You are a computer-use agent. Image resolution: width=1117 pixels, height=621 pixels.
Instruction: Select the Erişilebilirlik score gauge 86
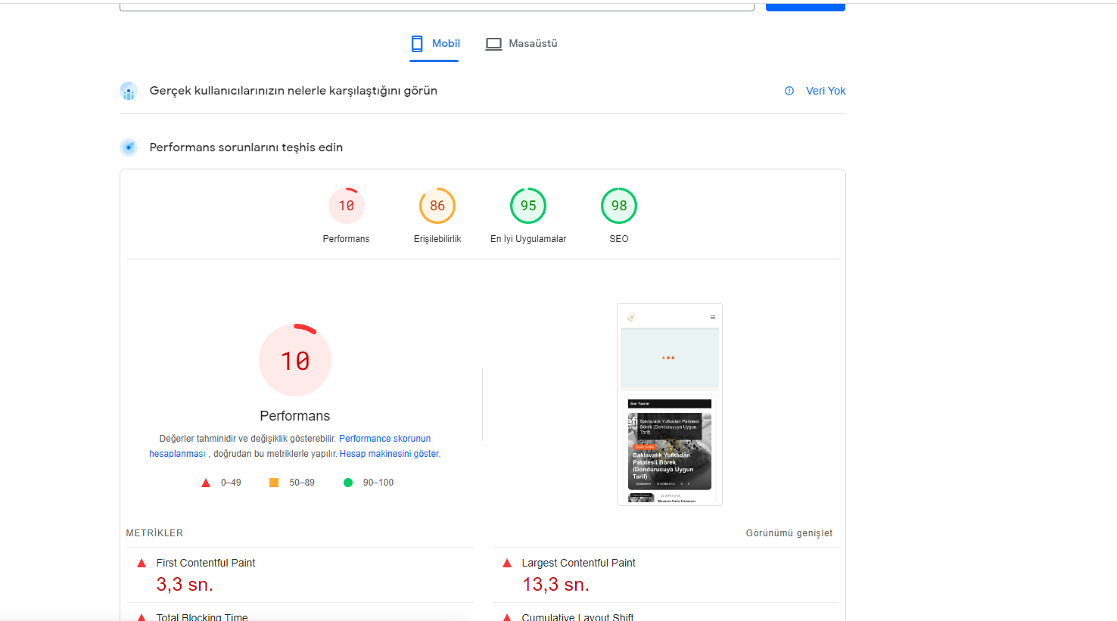click(437, 206)
